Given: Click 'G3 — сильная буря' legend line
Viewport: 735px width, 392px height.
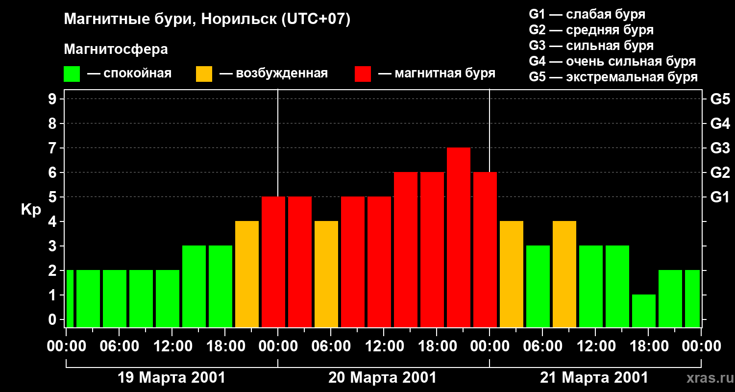Looking at the screenshot, I should [x=591, y=46].
